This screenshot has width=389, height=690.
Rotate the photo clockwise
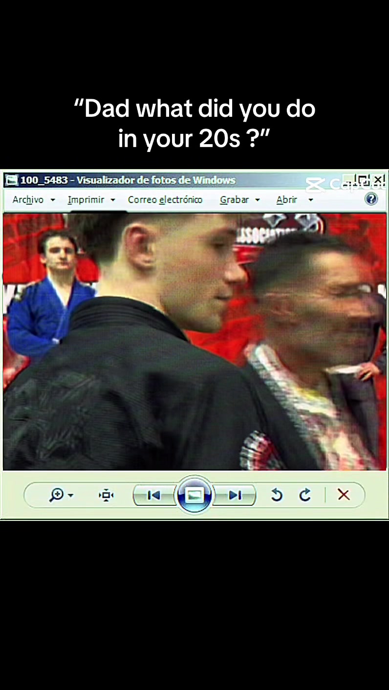click(x=305, y=496)
